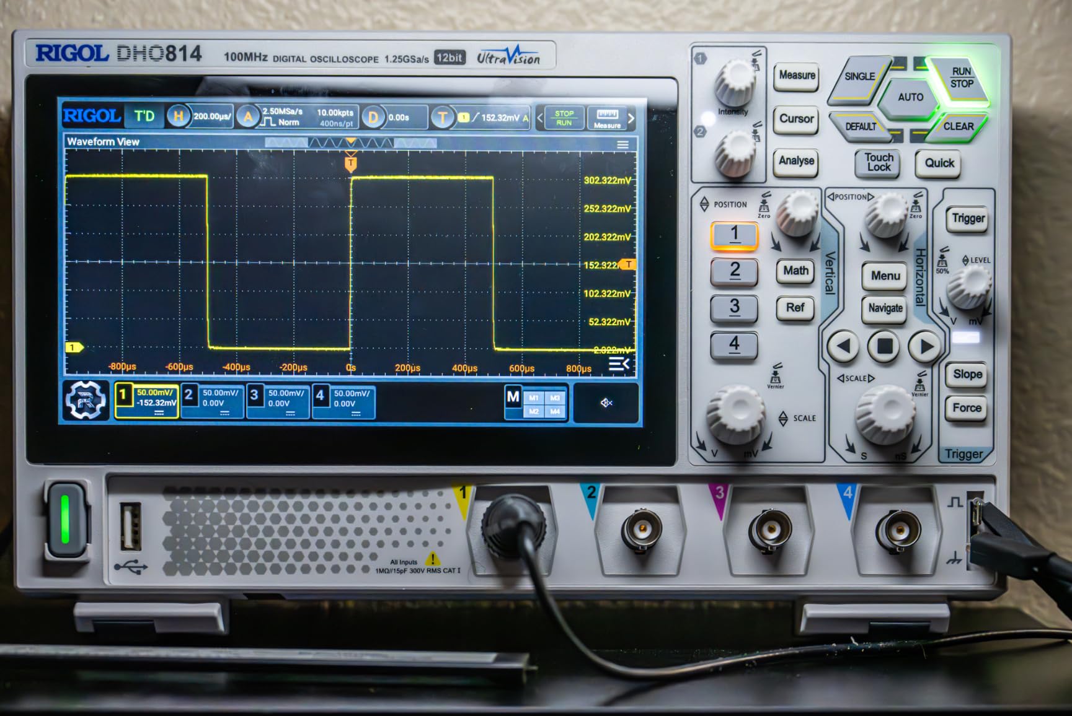Tap the right chevron to reveal more toolbar items
1072x716 pixels.
631,119
